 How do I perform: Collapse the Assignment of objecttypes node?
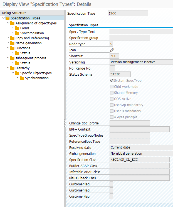(8, 23)
